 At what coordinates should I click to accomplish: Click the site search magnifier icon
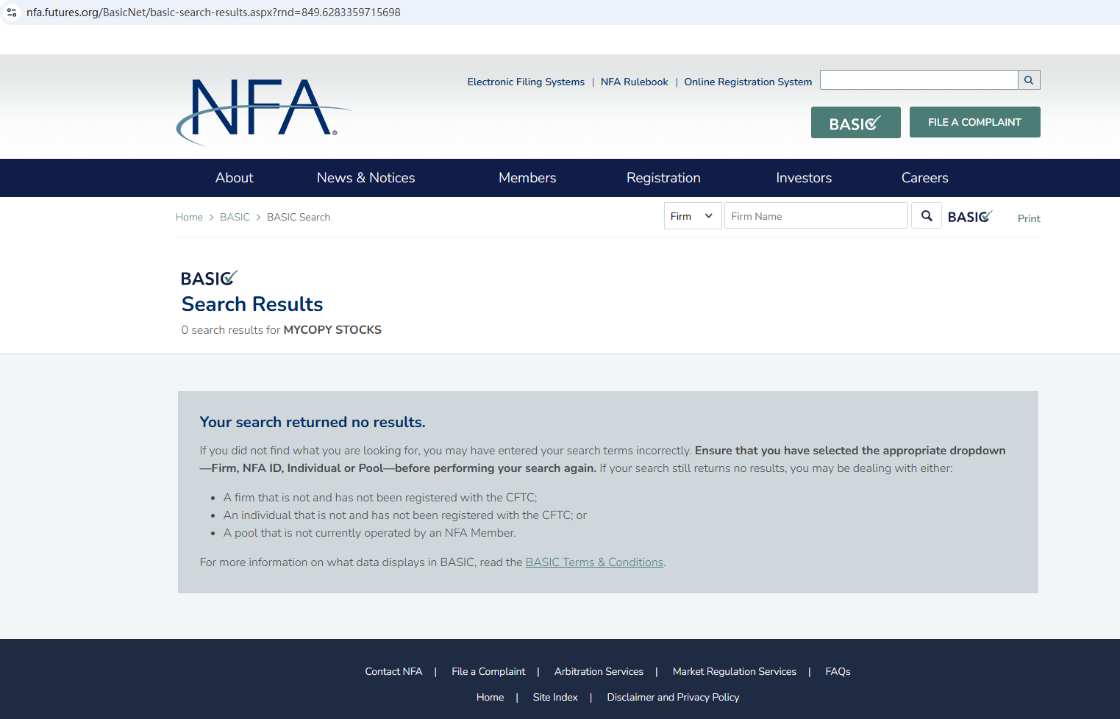pyautogui.click(x=1029, y=80)
